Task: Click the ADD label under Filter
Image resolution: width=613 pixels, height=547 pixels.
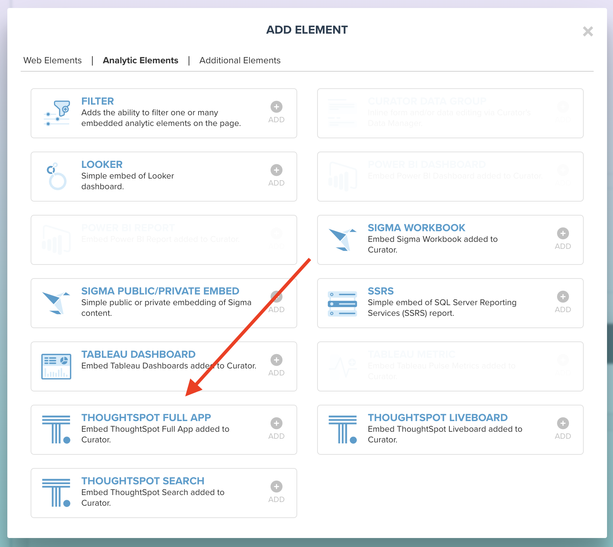Action: (x=277, y=120)
